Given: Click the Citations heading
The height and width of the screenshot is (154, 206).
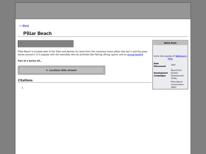Looking at the screenshot, I should [x=25, y=80].
